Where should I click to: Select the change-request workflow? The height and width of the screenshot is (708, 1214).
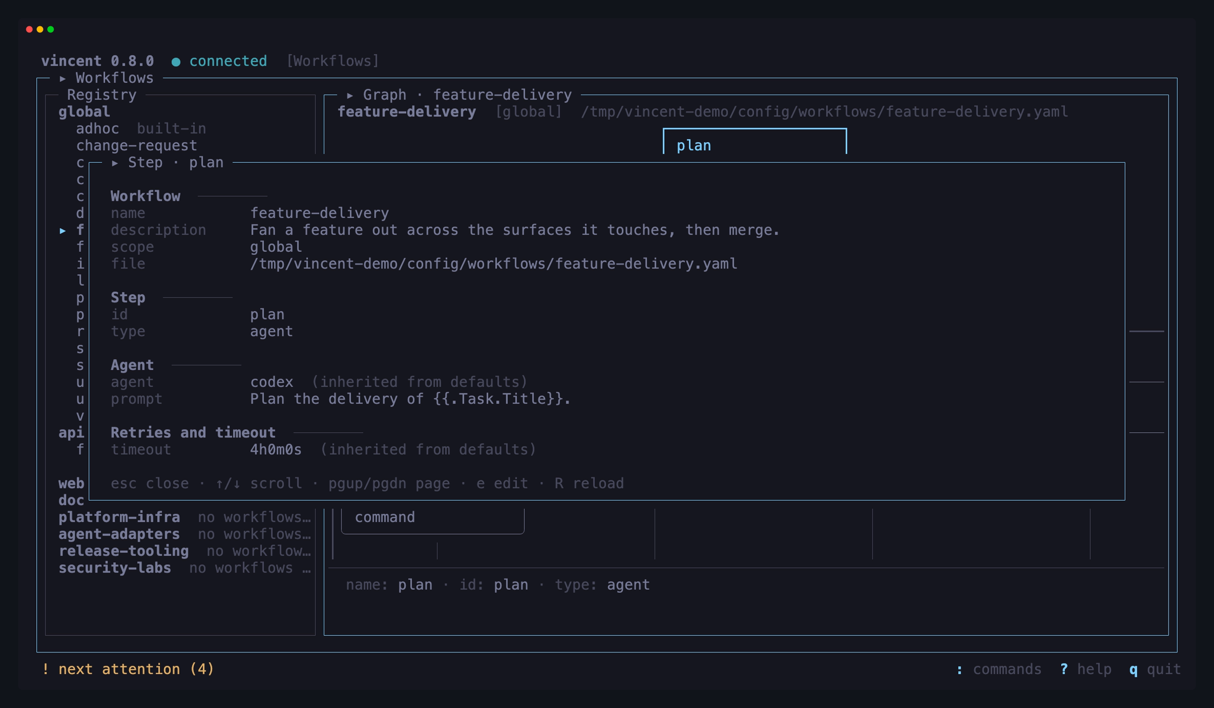tap(137, 146)
